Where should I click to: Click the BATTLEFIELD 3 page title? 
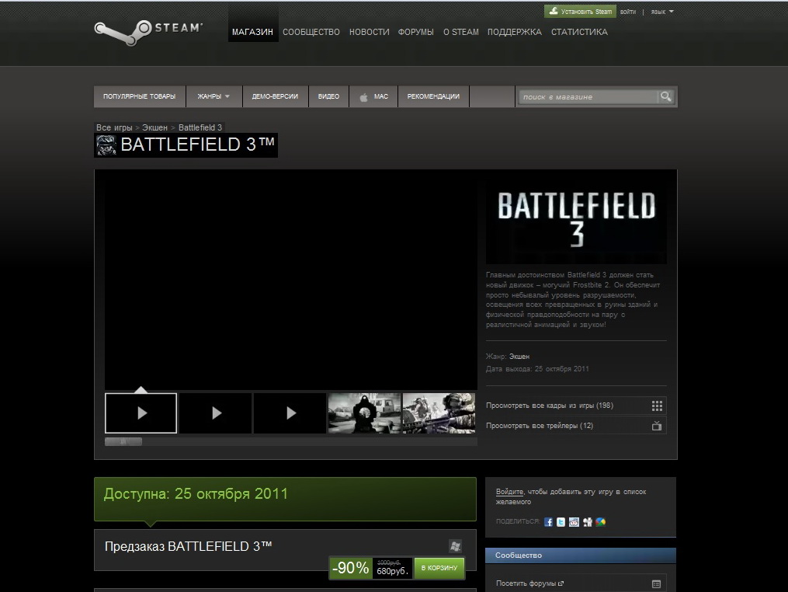pos(197,145)
